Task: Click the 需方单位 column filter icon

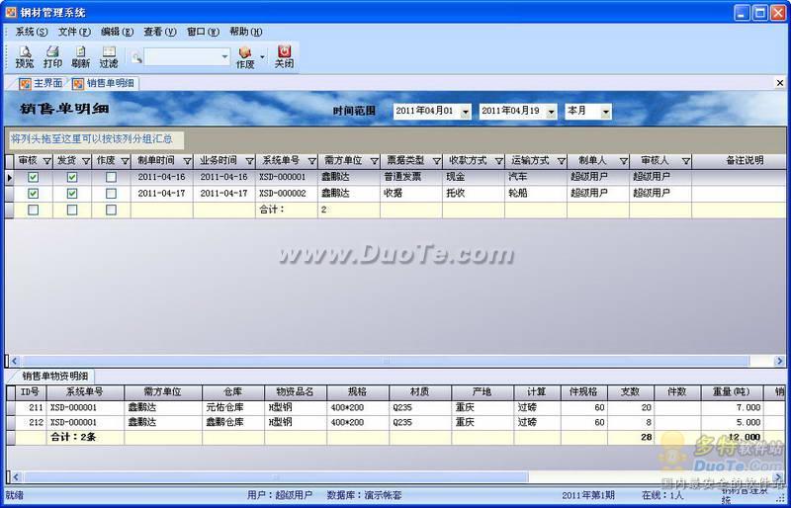Action: coord(374,161)
